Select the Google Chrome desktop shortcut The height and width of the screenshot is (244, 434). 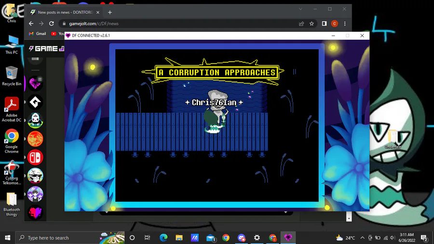click(x=12, y=141)
